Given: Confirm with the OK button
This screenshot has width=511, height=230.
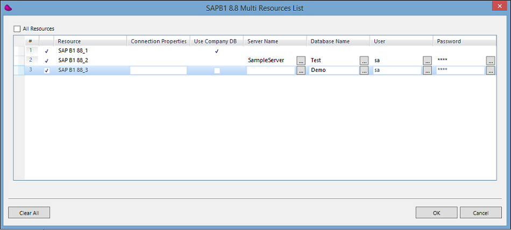Looking at the screenshot, I should pyautogui.click(x=436, y=212).
